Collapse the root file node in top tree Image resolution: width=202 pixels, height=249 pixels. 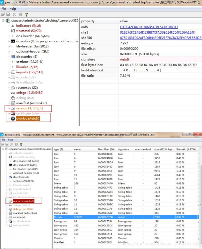(x=3, y=21)
